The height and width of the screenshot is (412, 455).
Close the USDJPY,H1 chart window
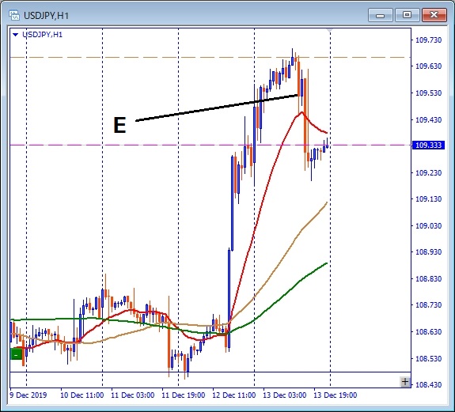click(x=434, y=15)
